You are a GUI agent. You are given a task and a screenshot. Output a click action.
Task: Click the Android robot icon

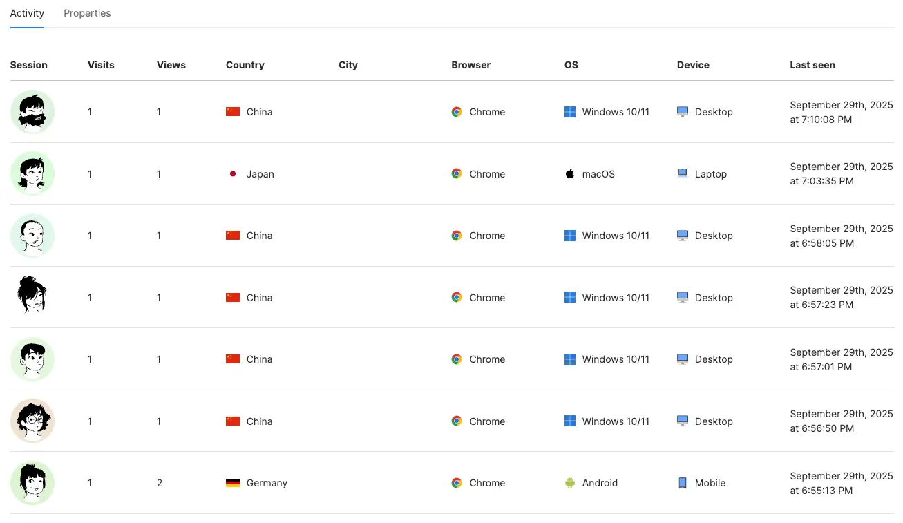coord(570,483)
